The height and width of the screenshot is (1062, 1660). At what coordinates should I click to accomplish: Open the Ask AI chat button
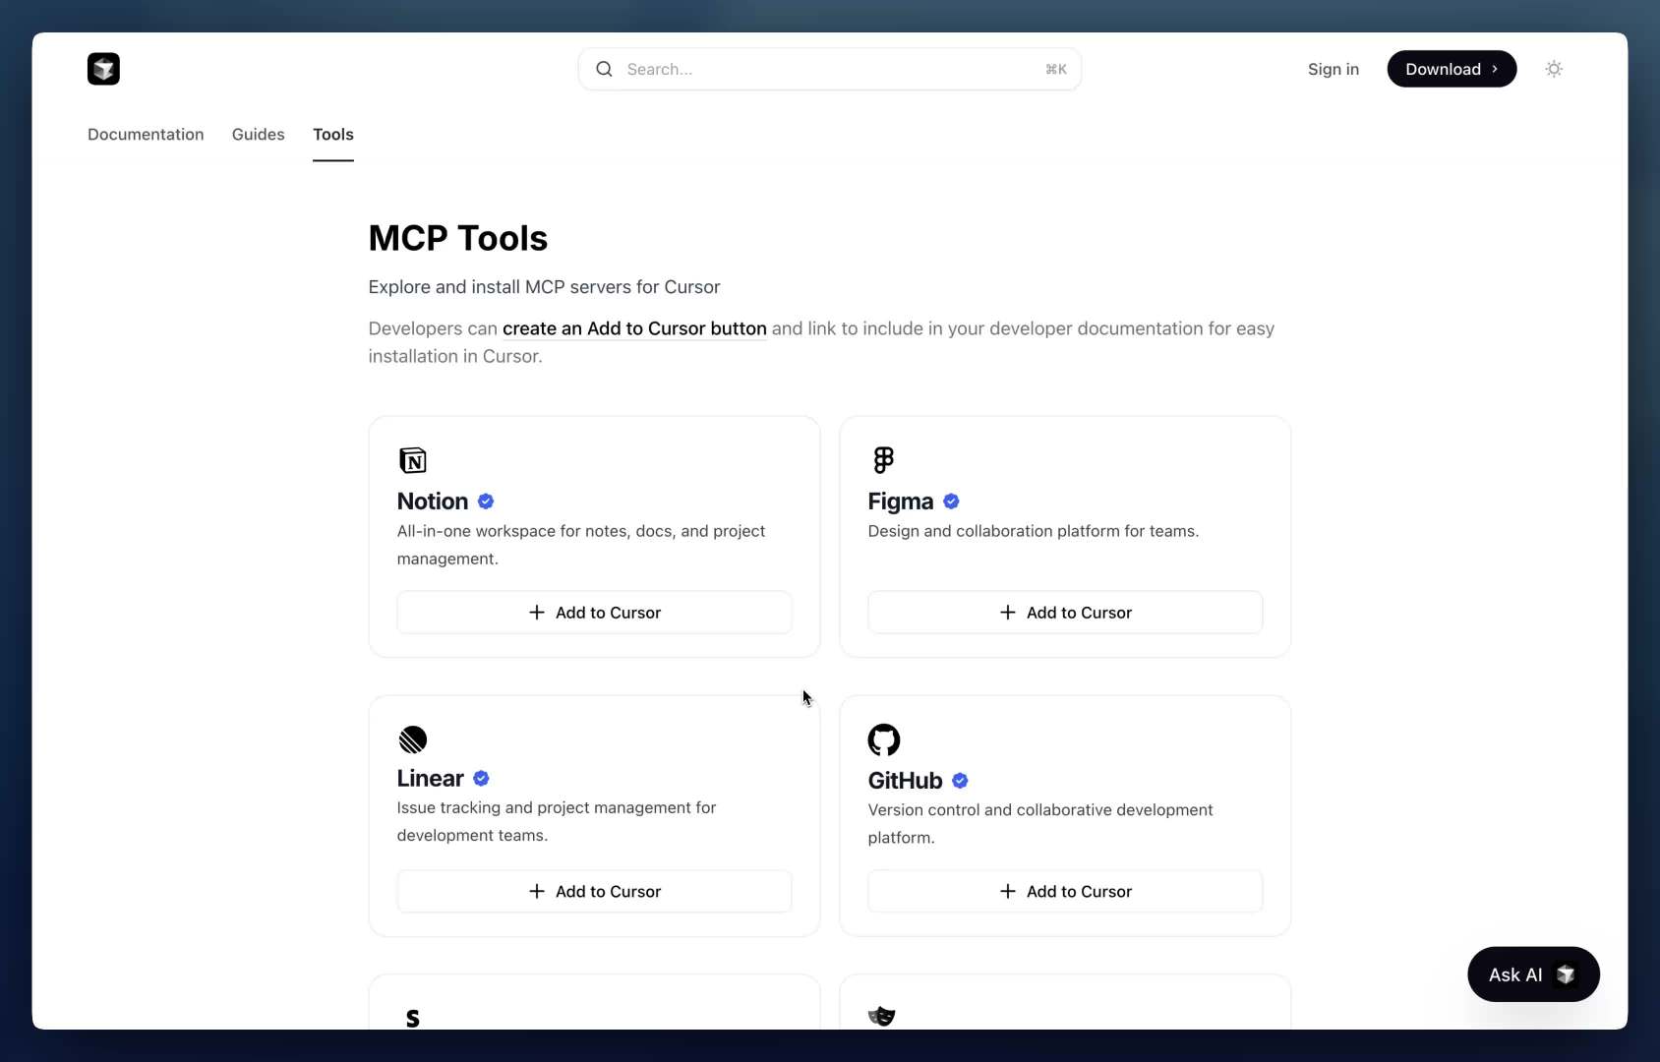point(1532,974)
